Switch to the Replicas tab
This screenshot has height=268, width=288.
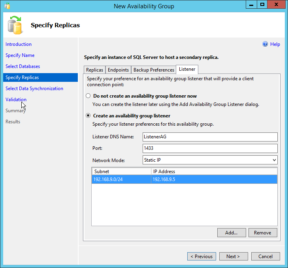pyautogui.click(x=94, y=70)
